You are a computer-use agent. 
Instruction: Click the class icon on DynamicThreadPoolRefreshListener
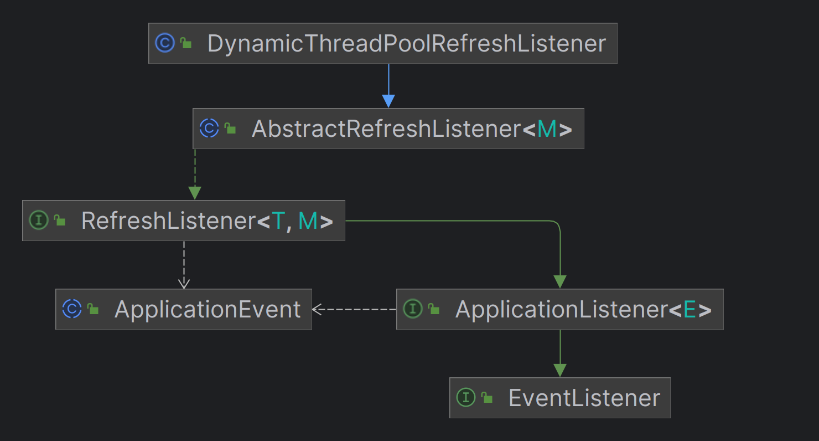(x=165, y=43)
